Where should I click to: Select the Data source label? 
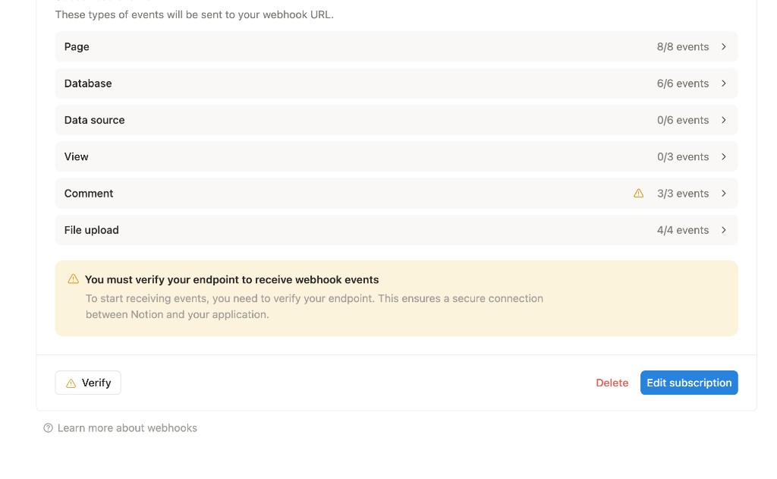click(95, 120)
